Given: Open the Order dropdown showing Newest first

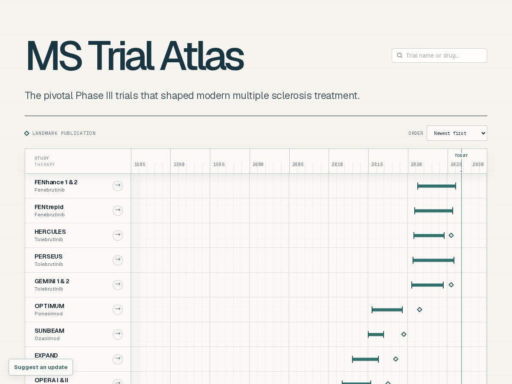Looking at the screenshot, I should [x=457, y=133].
